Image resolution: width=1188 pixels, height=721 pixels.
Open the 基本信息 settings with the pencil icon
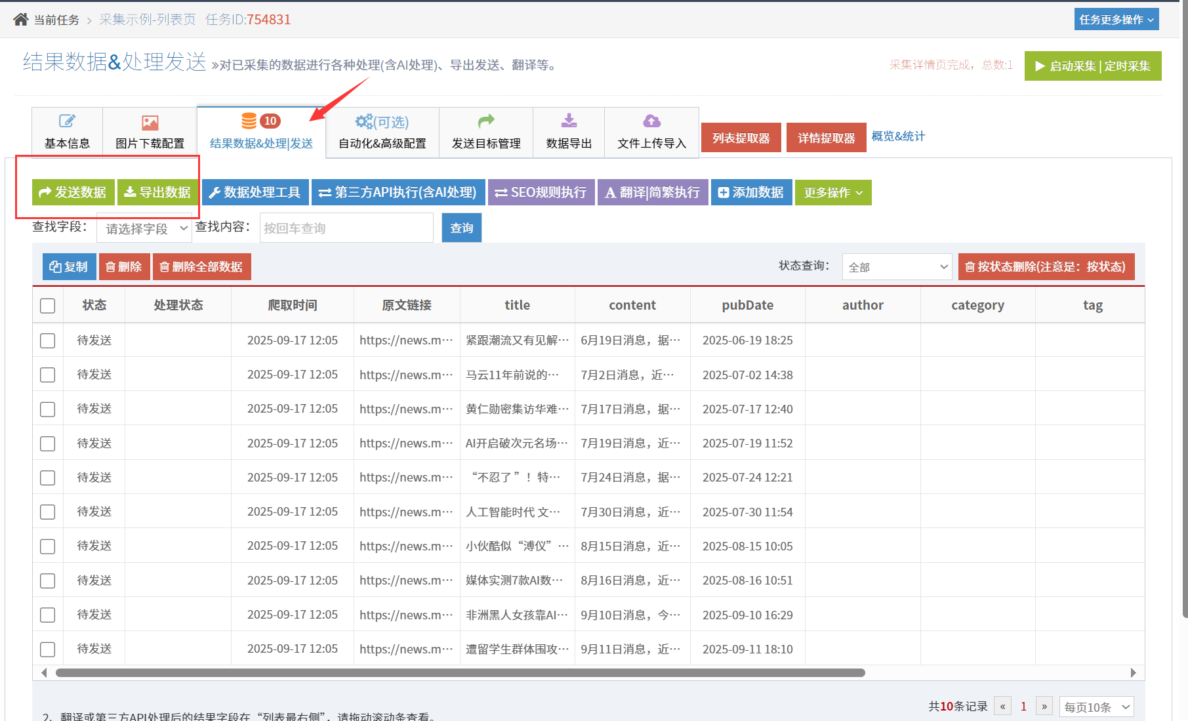(x=66, y=131)
